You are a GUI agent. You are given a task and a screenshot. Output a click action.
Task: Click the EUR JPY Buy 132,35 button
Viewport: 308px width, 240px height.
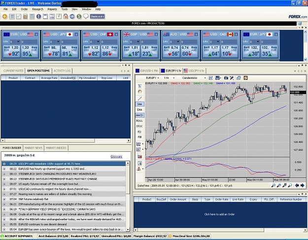click(269, 51)
